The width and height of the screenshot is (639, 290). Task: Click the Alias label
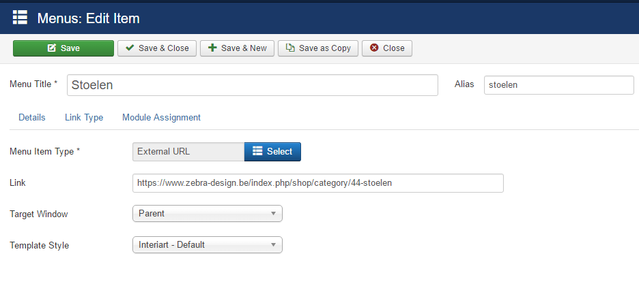click(x=464, y=84)
